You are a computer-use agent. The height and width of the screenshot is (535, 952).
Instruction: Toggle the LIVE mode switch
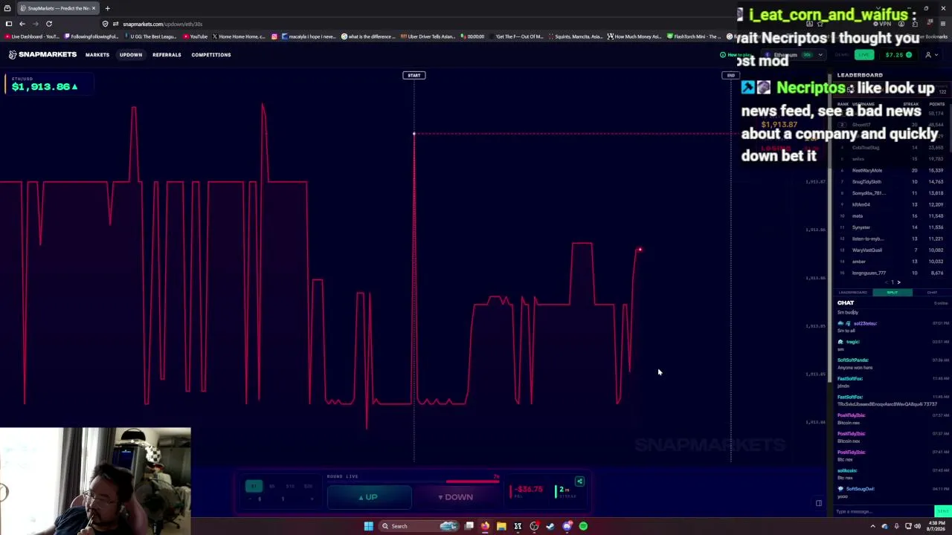pos(863,55)
